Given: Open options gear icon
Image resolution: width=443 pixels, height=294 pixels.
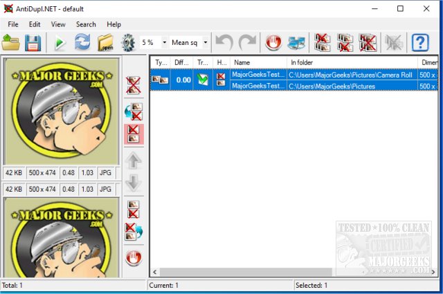Looking at the screenshot, I should (128, 43).
